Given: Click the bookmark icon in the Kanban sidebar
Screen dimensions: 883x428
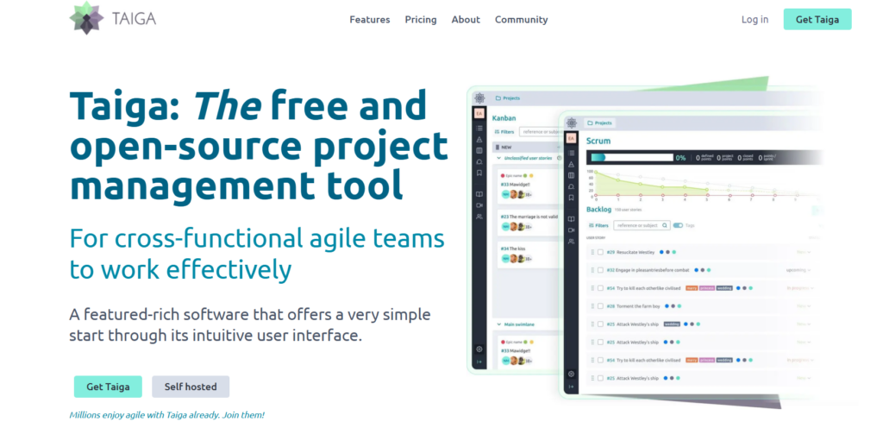Looking at the screenshot, I should [479, 173].
